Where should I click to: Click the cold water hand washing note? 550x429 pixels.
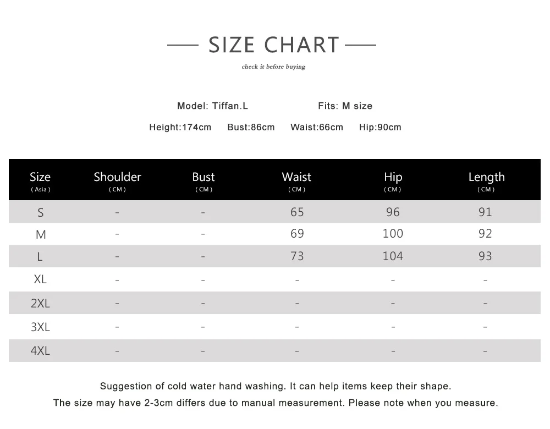pos(276,386)
